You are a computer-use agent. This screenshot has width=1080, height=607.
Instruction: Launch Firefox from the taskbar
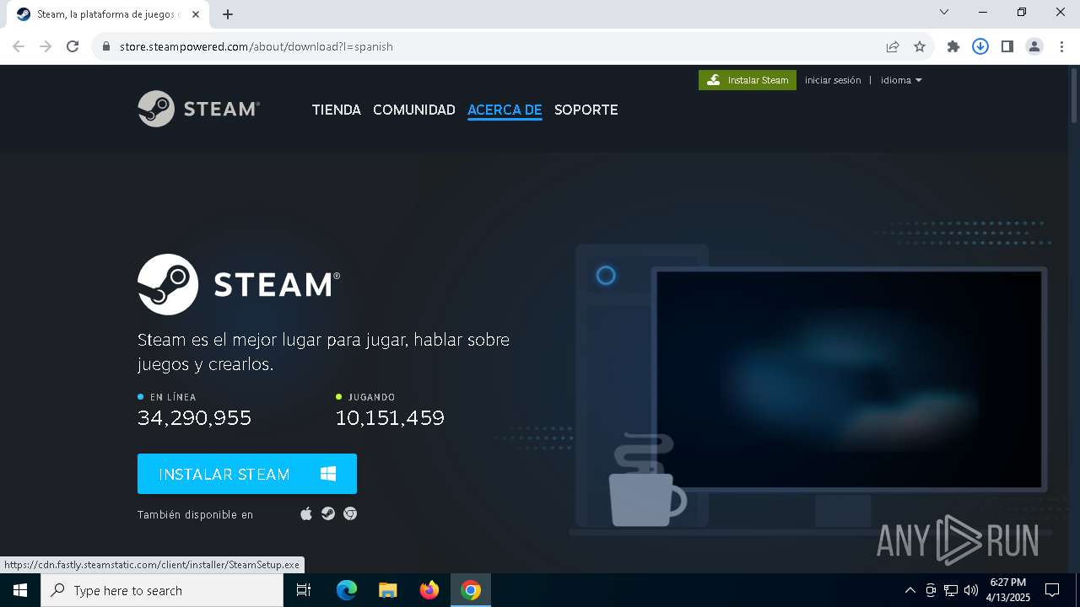pos(429,590)
